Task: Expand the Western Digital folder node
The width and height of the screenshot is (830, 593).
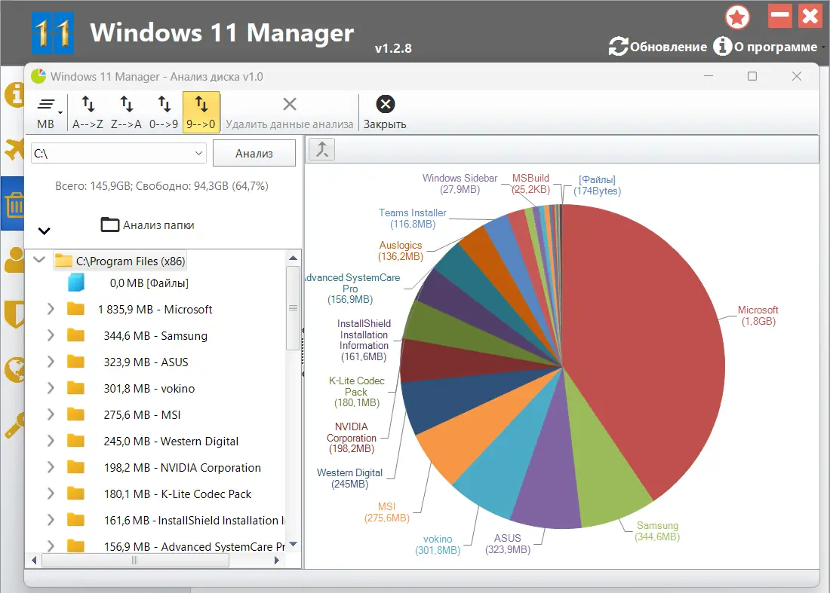Action: 51,442
